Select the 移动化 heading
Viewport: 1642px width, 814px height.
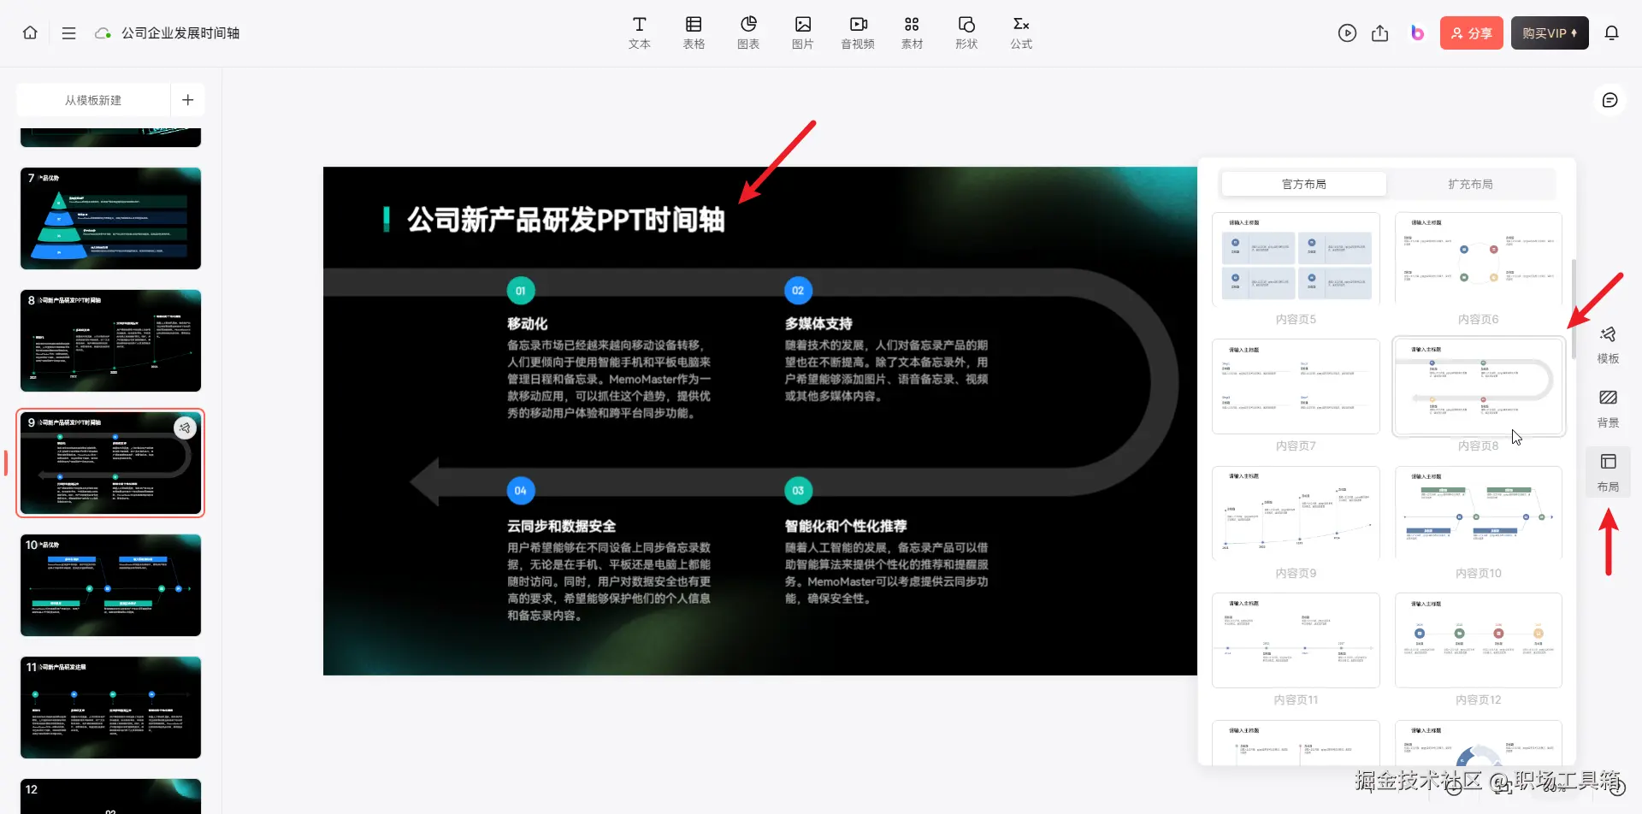528,324
